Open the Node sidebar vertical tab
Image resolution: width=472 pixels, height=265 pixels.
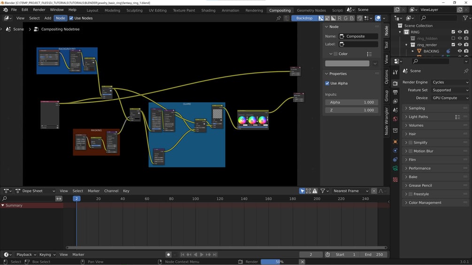tap(387, 30)
